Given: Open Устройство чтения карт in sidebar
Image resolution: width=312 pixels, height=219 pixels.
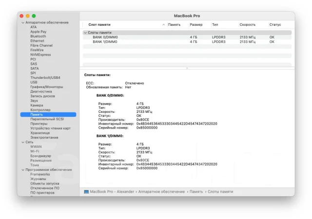Looking at the screenshot, I should coord(50,128).
